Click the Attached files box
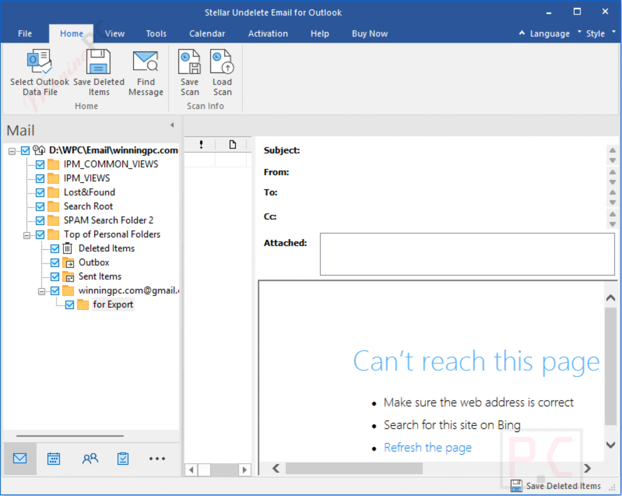 (x=467, y=254)
